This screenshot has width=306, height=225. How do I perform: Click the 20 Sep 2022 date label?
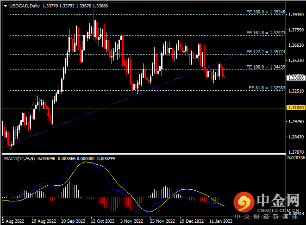click(73, 221)
